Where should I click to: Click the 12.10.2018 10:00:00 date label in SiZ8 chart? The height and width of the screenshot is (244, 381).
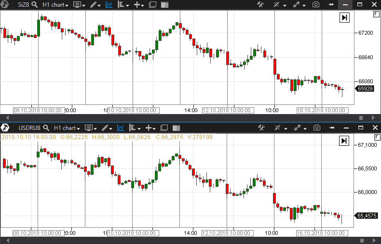pyautogui.click(x=228, y=110)
